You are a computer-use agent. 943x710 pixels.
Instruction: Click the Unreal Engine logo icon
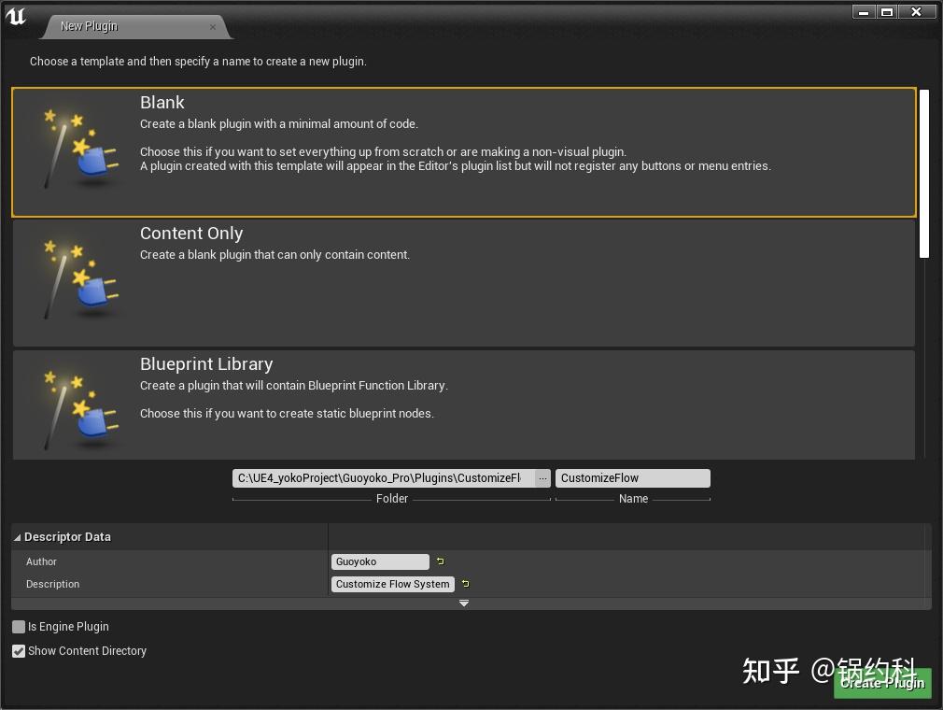[15, 17]
